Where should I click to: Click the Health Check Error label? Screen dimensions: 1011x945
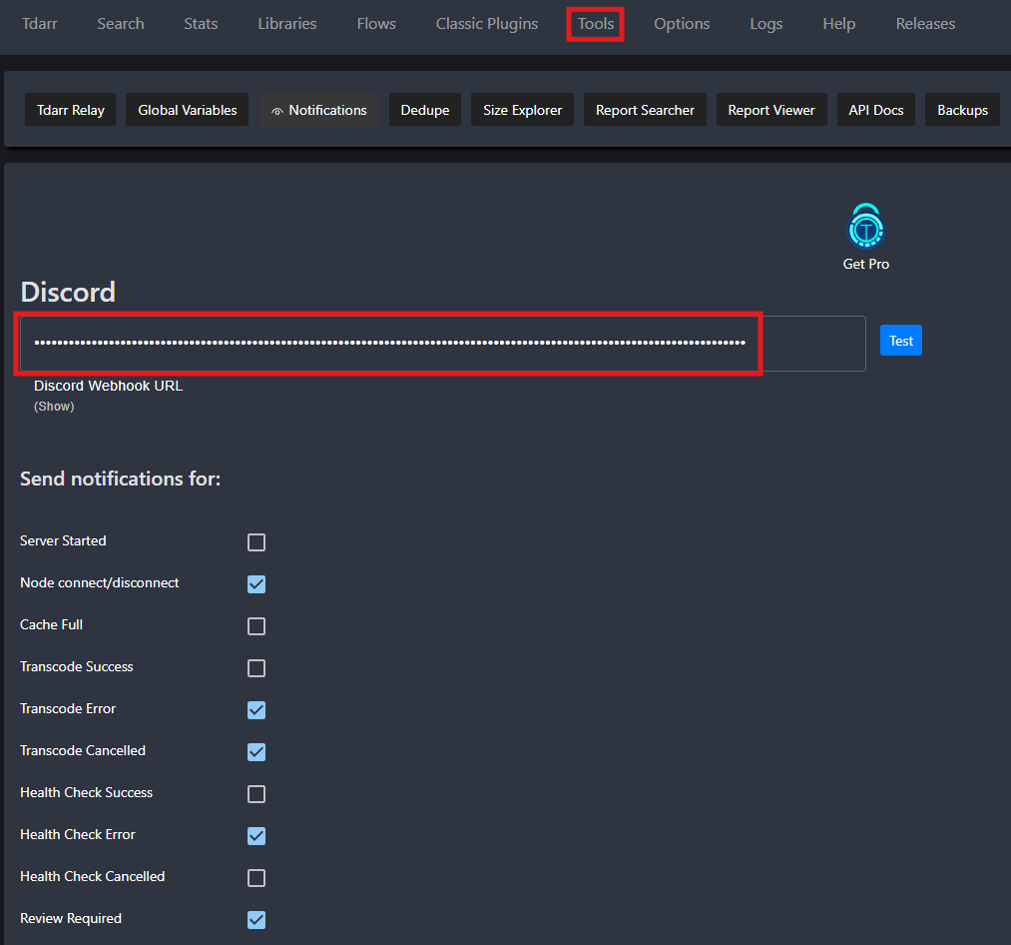[78, 835]
